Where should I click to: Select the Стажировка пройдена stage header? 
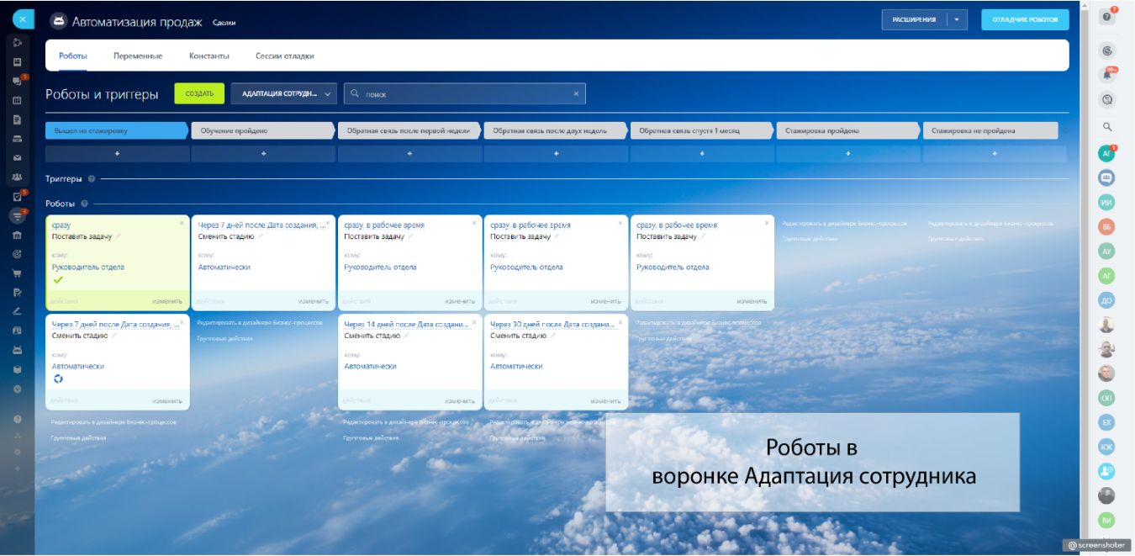pyautogui.click(x=847, y=130)
